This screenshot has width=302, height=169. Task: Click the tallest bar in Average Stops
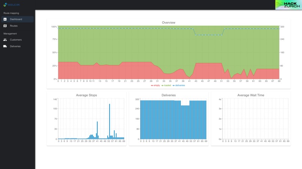[109, 121]
